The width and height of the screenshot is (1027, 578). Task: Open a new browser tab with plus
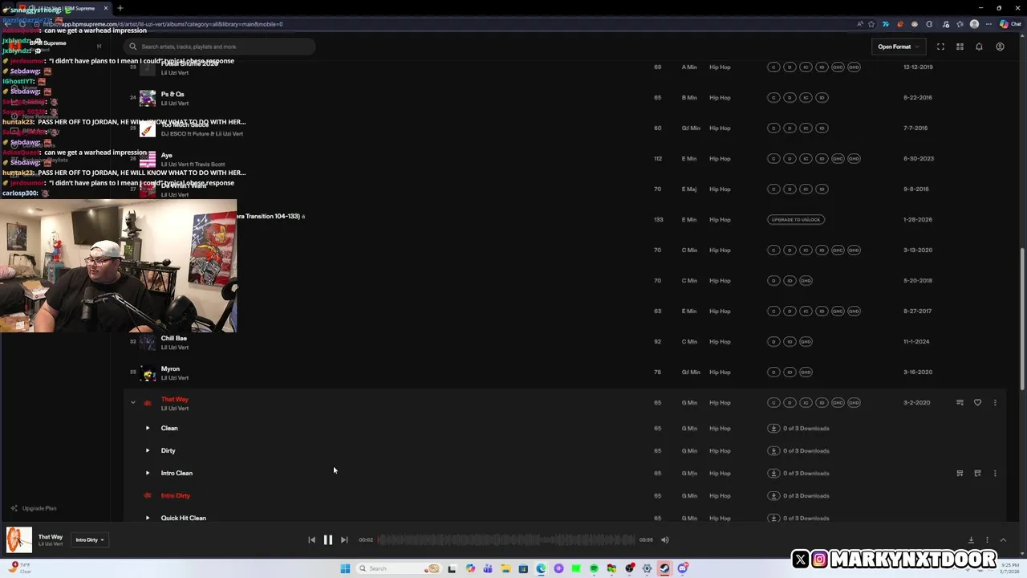(120, 8)
